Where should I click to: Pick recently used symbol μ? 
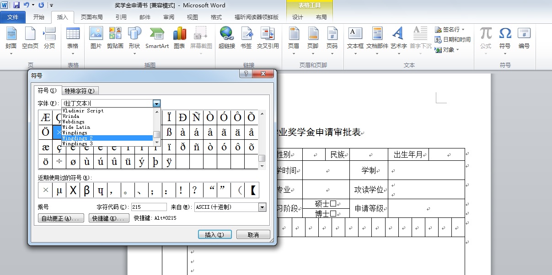(x=59, y=190)
